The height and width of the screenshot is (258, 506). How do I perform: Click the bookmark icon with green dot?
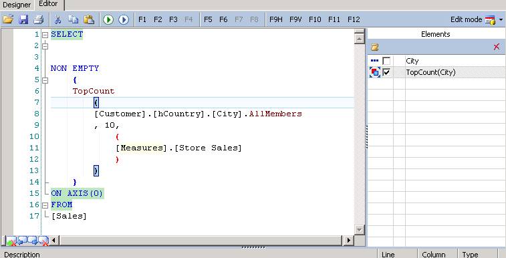tap(11, 241)
